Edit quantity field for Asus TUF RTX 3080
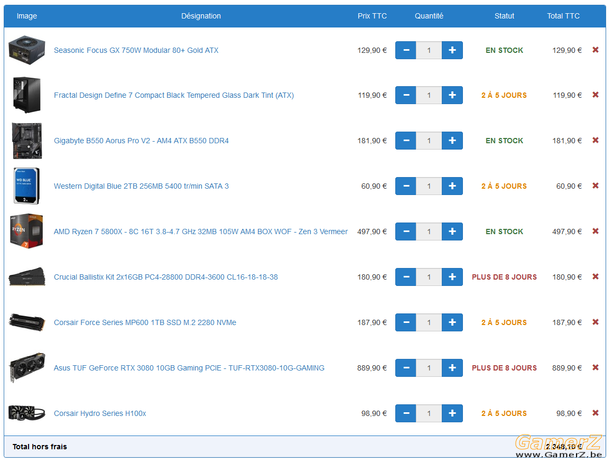 [x=429, y=368]
